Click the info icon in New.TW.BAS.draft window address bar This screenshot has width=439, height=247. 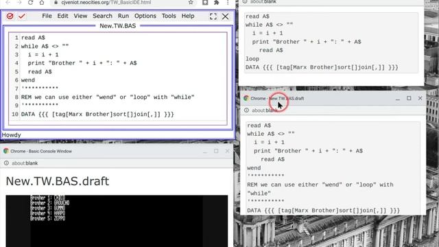[x=246, y=110]
